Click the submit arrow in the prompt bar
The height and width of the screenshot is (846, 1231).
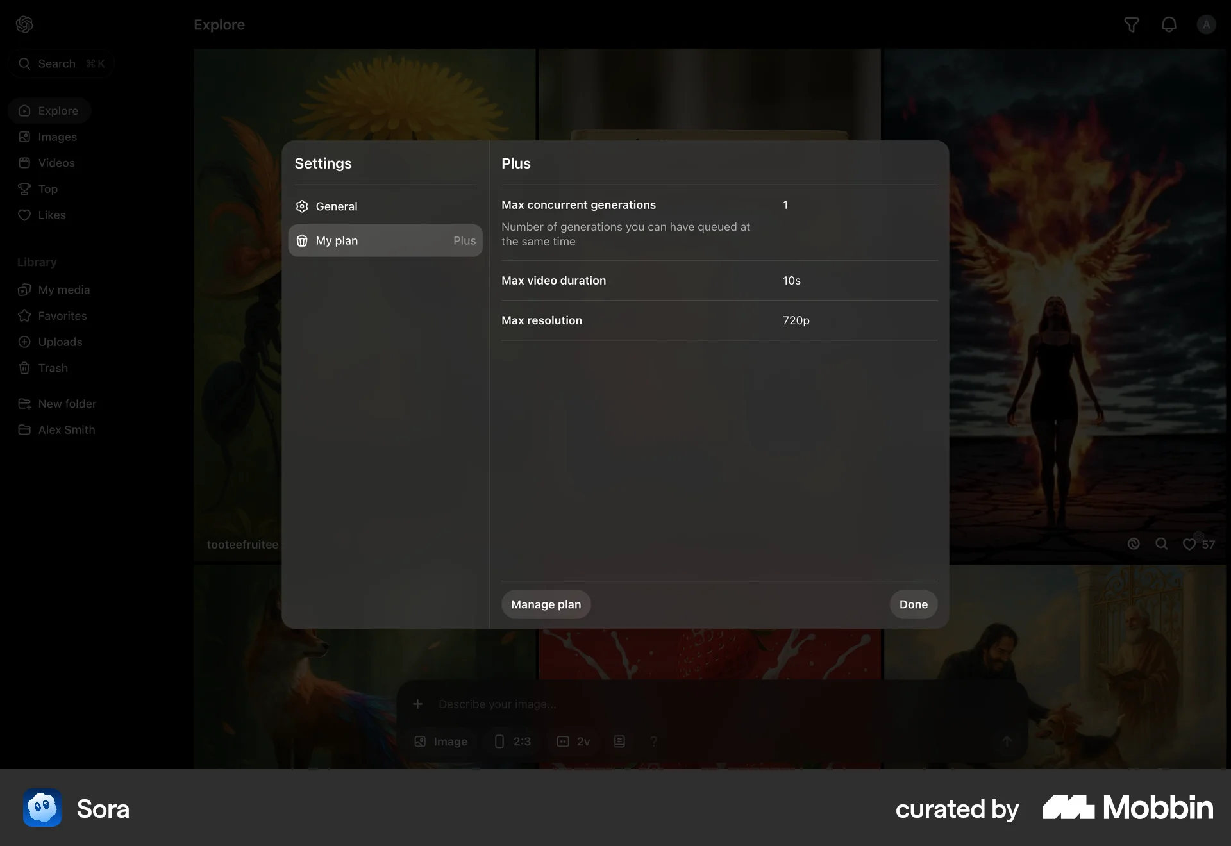1006,742
